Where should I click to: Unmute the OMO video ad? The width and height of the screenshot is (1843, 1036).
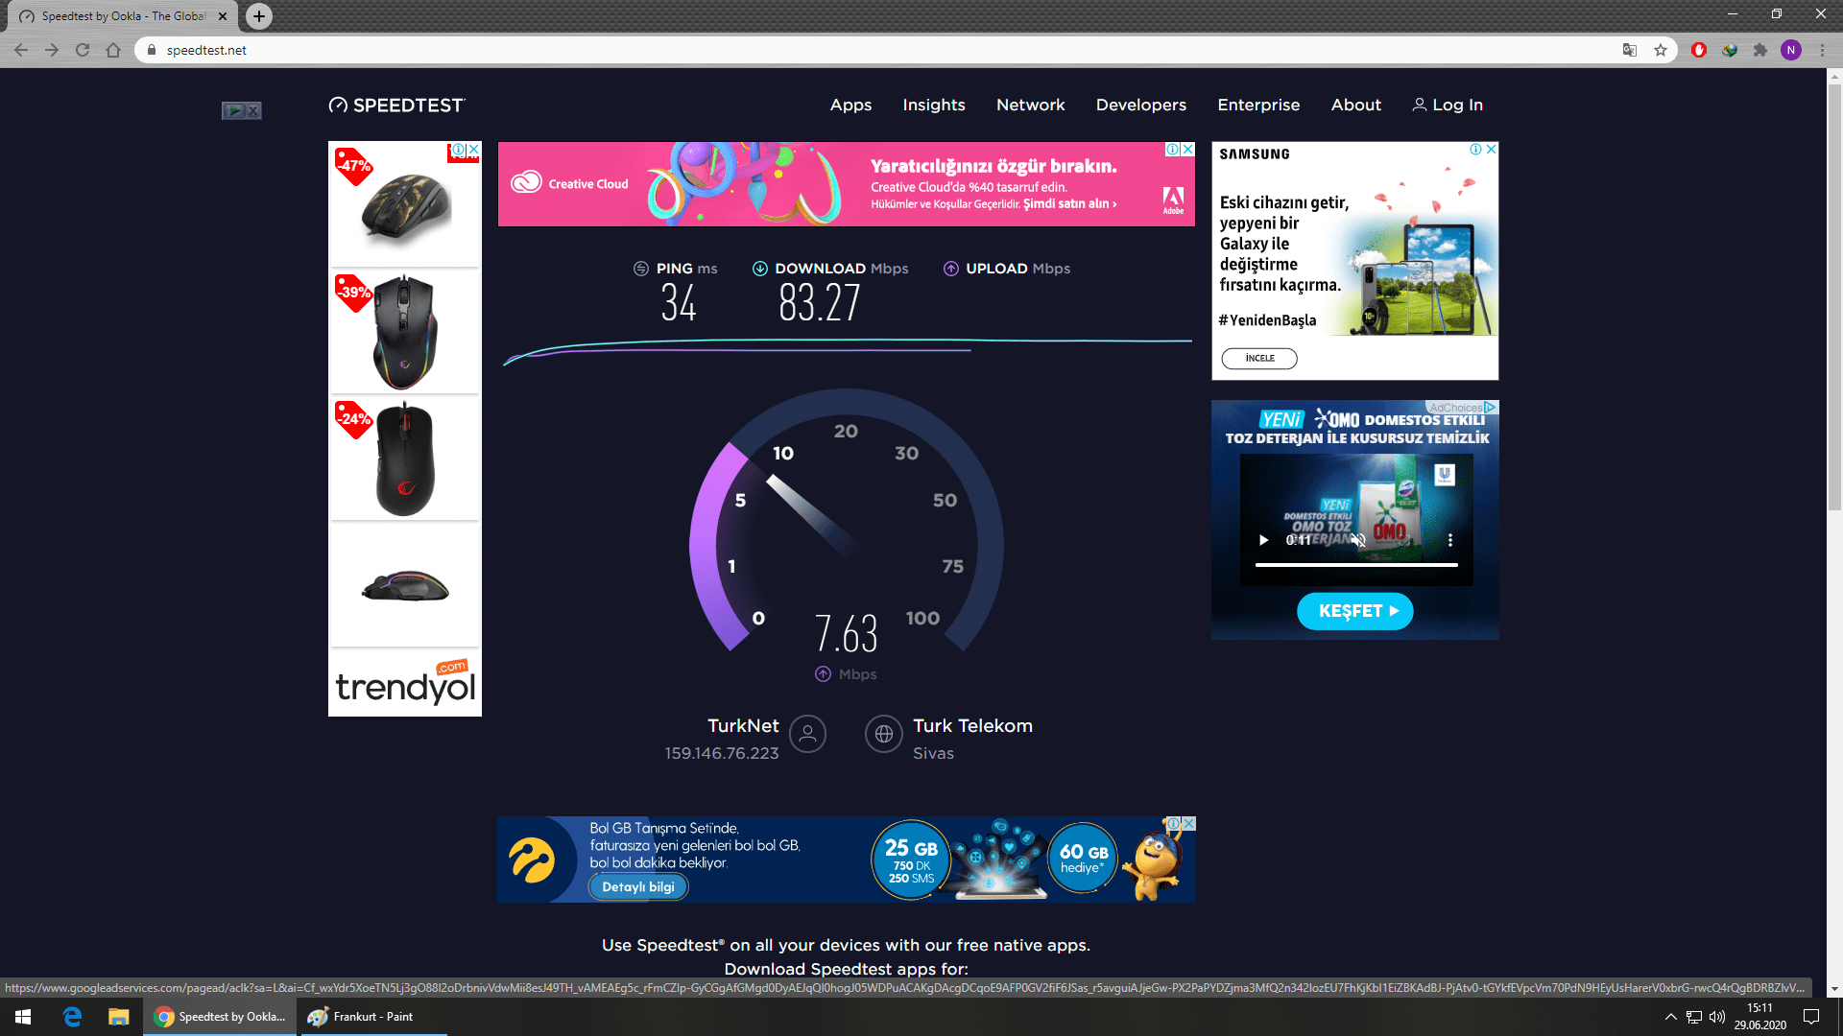(x=1357, y=540)
